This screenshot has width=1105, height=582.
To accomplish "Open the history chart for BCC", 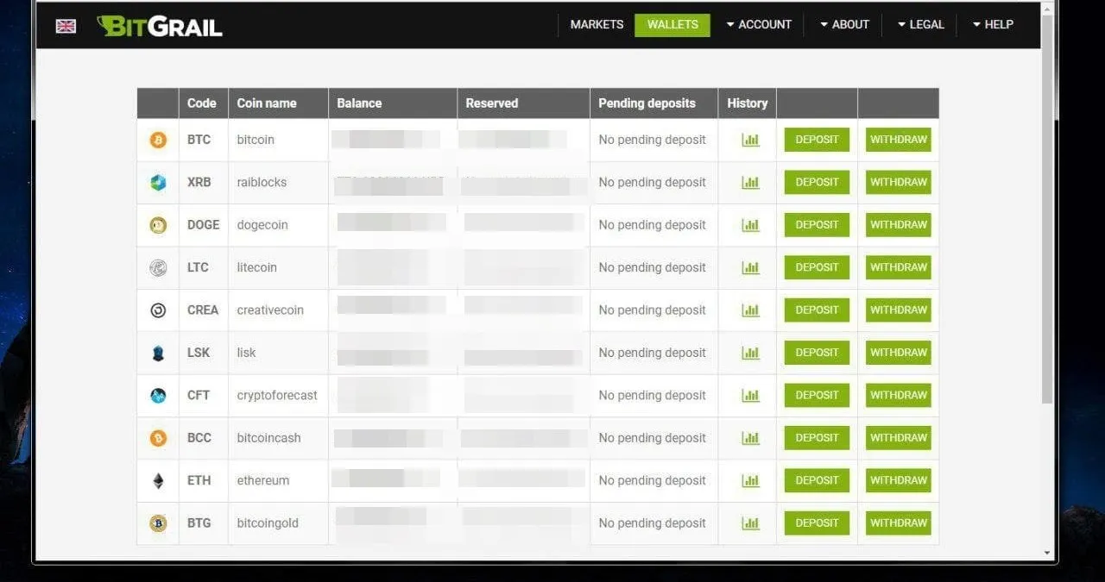I will pyautogui.click(x=750, y=438).
